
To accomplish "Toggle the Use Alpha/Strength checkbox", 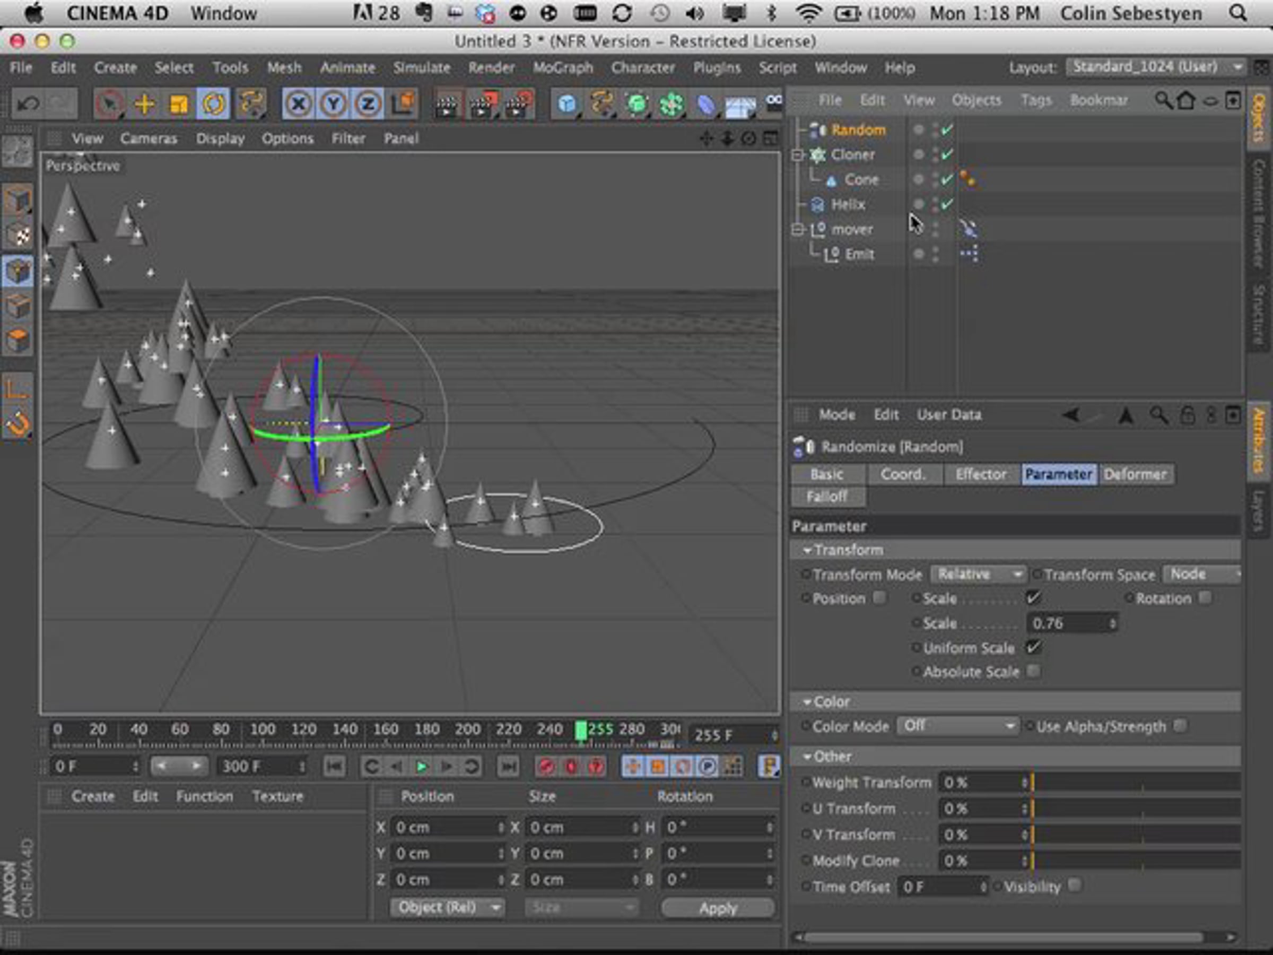I will (1180, 725).
